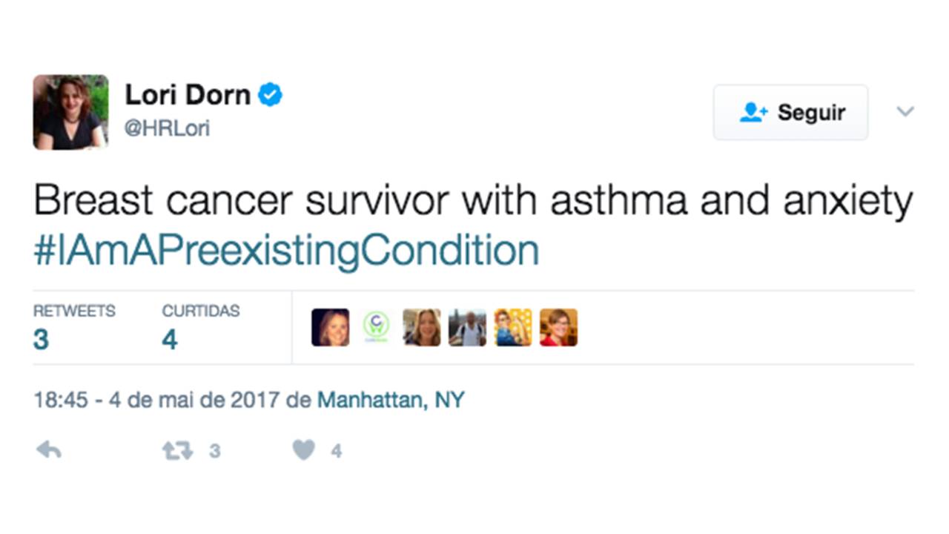Click the tweet timestamp 18:45 - 4 de mai de 2017

point(156,400)
